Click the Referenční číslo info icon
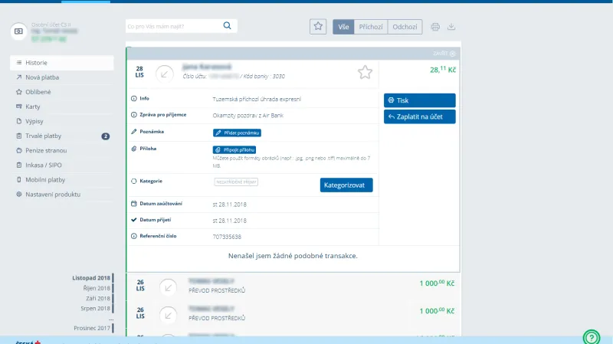The width and height of the screenshot is (613, 344). point(133,236)
